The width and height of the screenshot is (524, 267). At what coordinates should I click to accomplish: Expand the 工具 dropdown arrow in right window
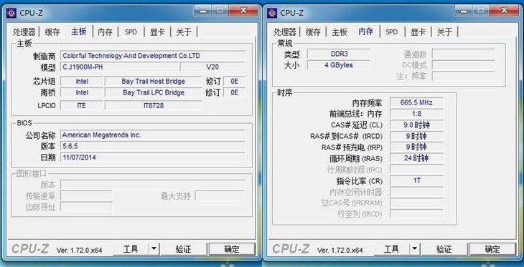click(414, 248)
